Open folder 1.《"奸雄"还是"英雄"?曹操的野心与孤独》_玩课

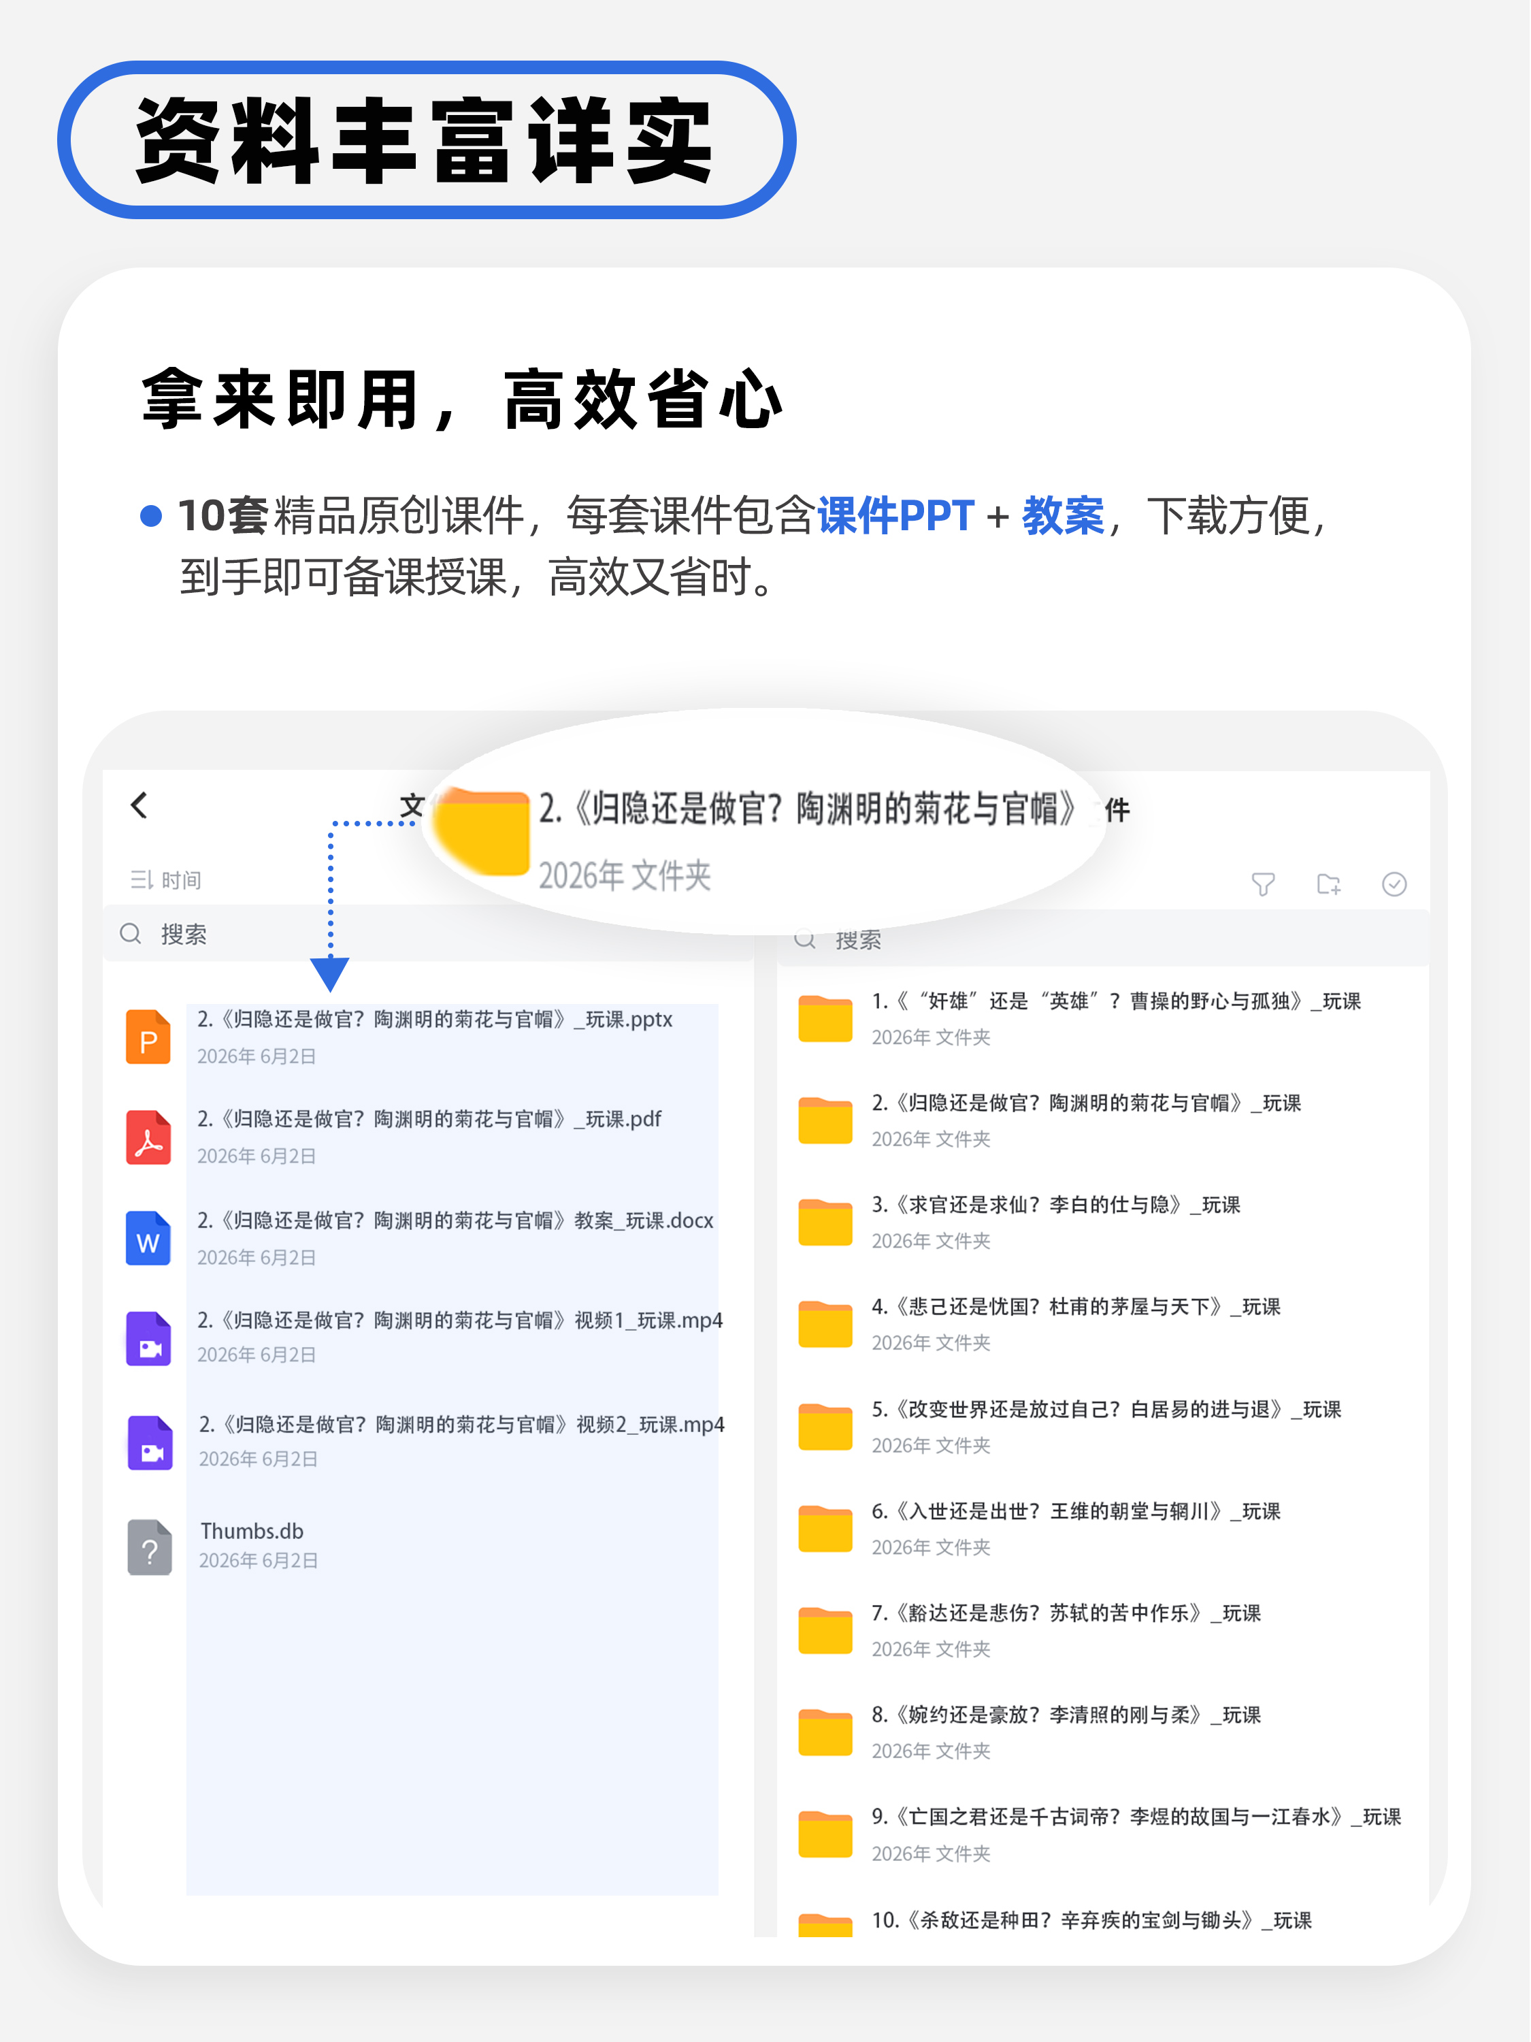pos(1117,1001)
